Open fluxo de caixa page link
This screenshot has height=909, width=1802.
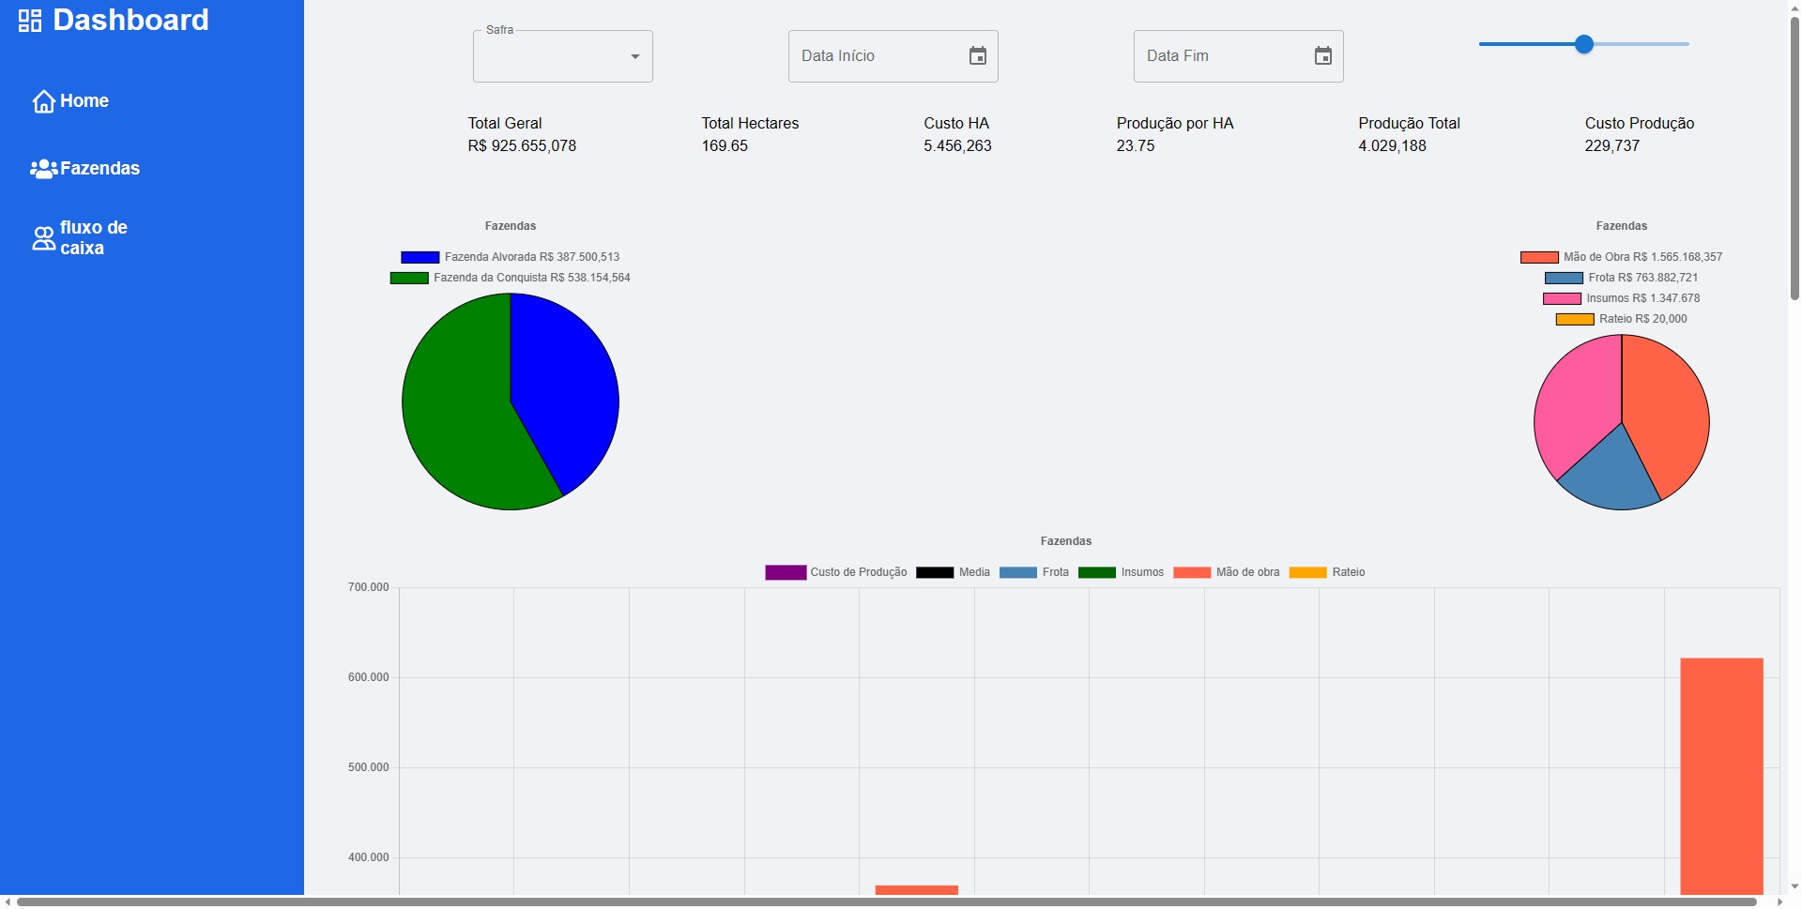(93, 238)
